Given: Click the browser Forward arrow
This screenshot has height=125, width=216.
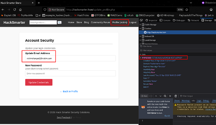Looking at the screenshot, I should pyautogui.click(x=9, y=10).
